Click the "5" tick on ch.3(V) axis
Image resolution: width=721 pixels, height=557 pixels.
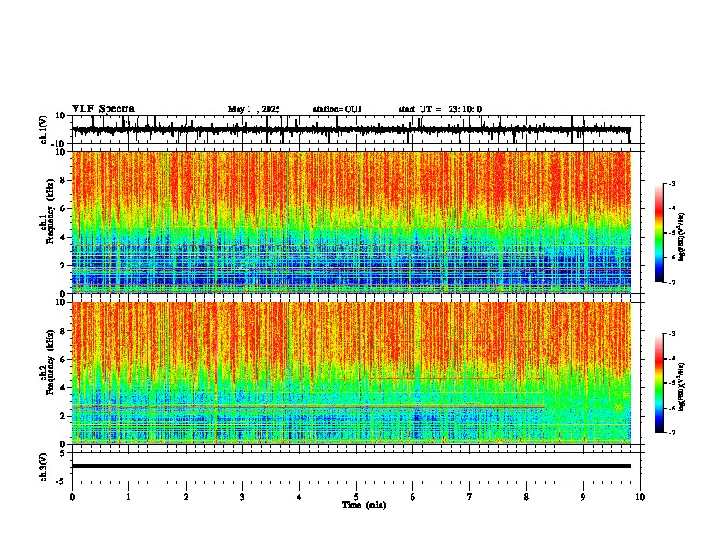click(x=64, y=453)
